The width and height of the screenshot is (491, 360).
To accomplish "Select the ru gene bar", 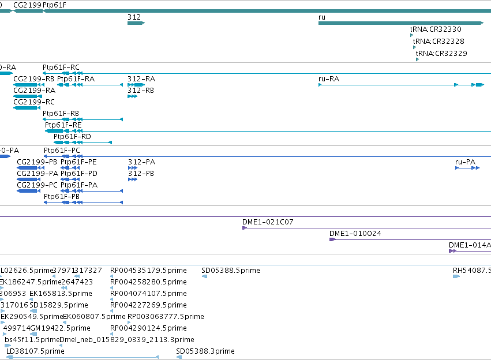I will point(401,23).
